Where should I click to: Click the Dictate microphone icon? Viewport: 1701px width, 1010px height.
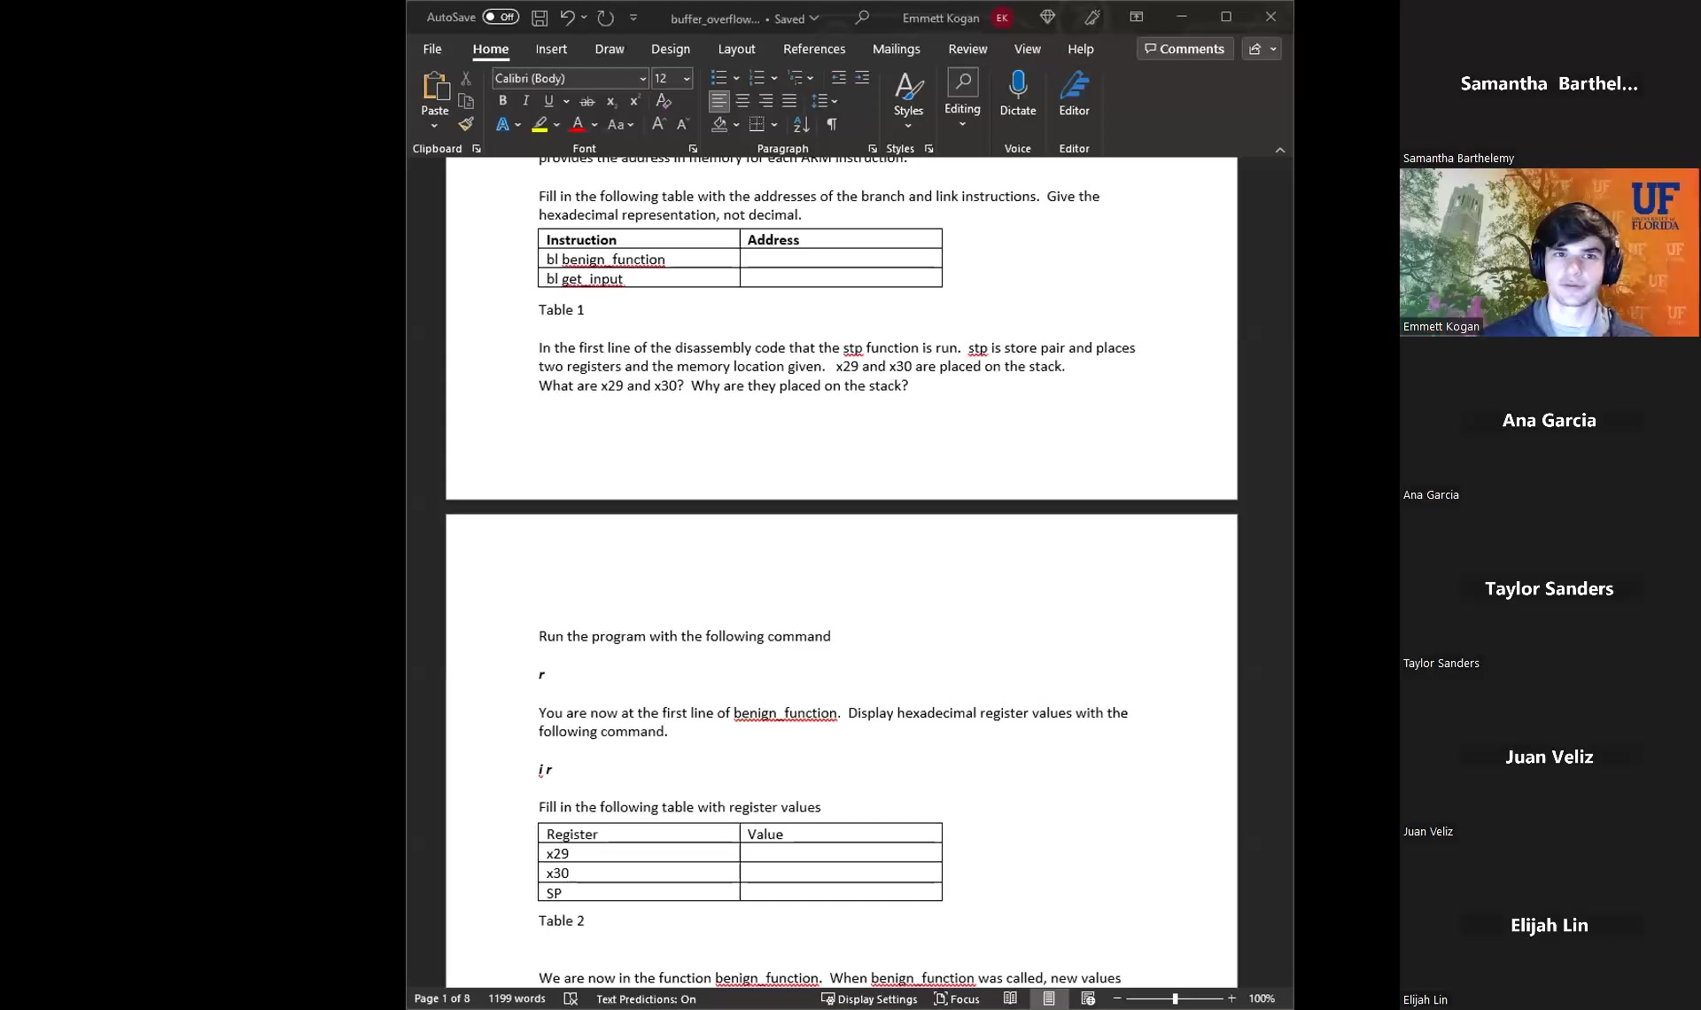[1017, 86]
